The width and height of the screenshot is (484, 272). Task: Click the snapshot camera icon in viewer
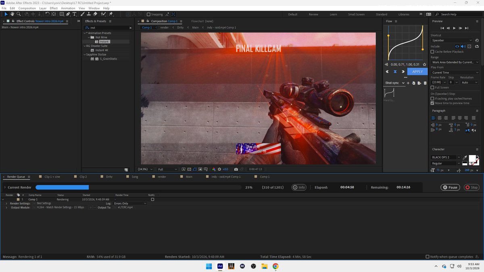(x=236, y=169)
